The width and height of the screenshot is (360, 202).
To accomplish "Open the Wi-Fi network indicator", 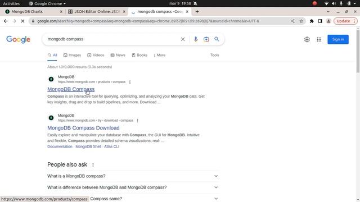I will pyautogui.click(x=326, y=3).
